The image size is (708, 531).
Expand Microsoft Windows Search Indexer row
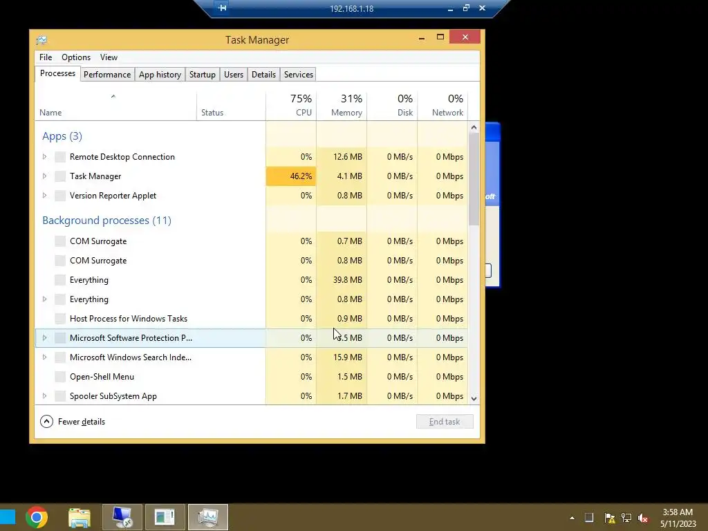click(x=44, y=357)
